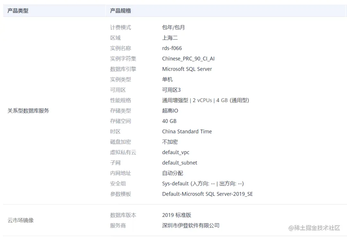Viewport: 347px width, 238px height.
Task: Select the China Standard Time value
Action: 187,132
